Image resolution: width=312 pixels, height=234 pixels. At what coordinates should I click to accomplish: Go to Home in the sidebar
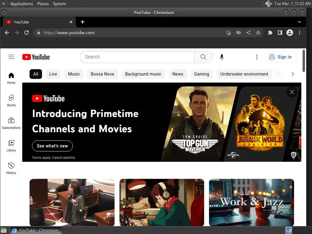pyautogui.click(x=11, y=78)
